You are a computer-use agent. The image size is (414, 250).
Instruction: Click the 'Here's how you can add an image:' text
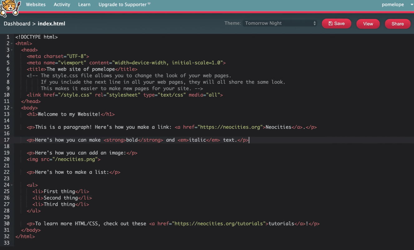coord(81,153)
